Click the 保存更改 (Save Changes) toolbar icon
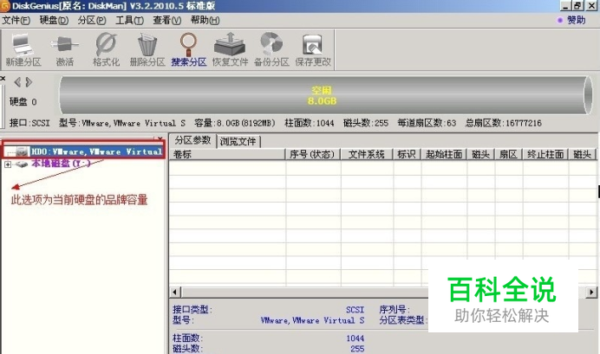This screenshot has height=354, width=600. point(313,50)
